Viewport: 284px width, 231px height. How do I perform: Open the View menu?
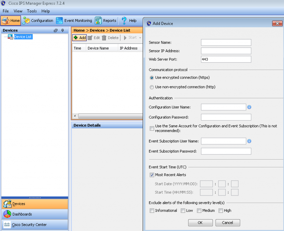(18, 11)
